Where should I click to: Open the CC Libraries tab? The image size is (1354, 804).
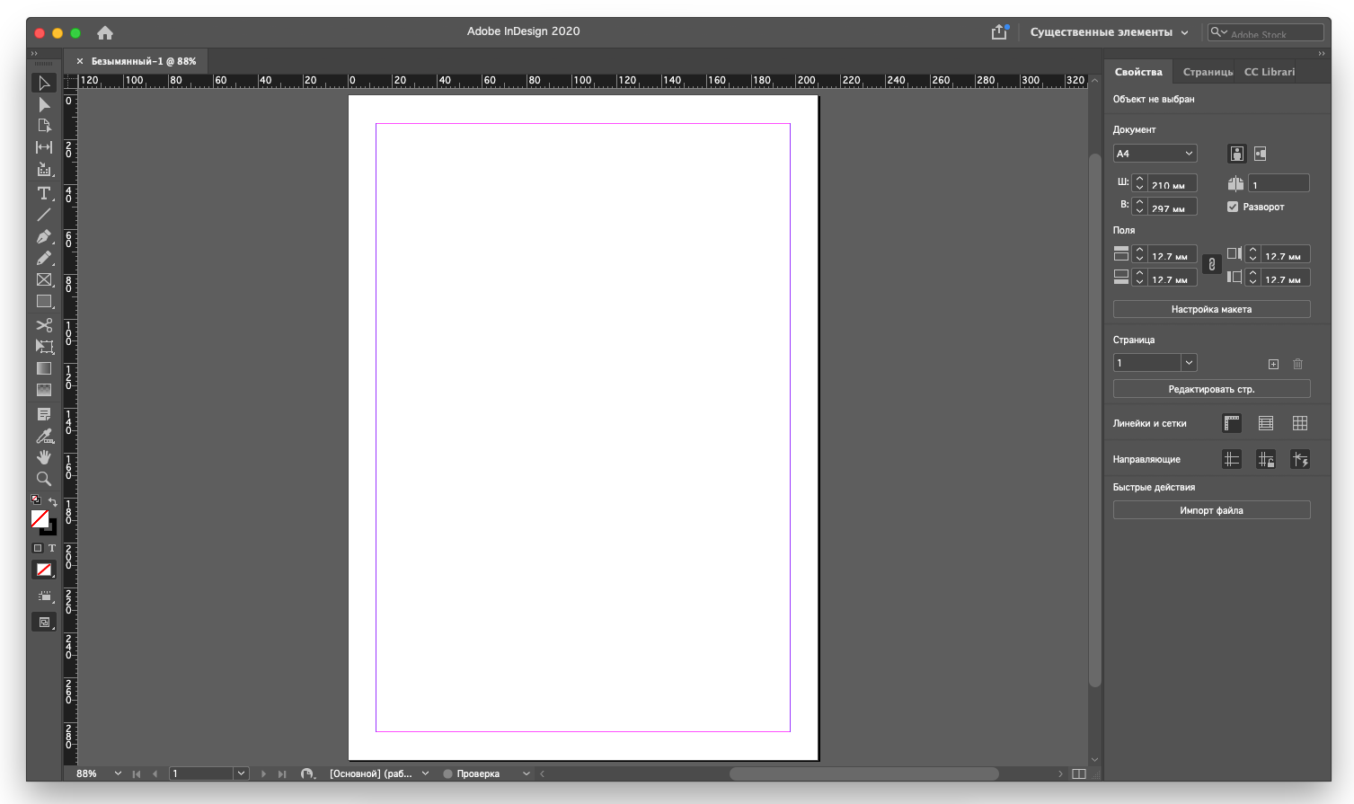pyautogui.click(x=1269, y=72)
